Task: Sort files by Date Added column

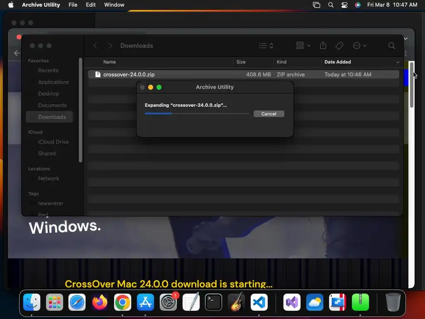Action: tap(337, 62)
